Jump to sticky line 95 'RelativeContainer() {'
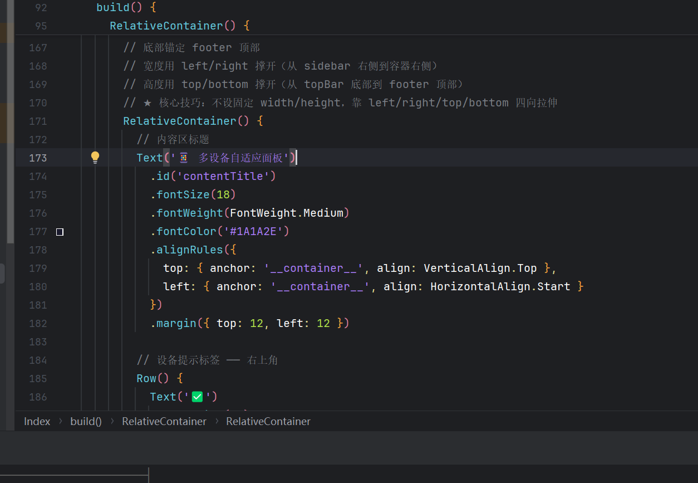The image size is (698, 483). pyautogui.click(x=180, y=26)
